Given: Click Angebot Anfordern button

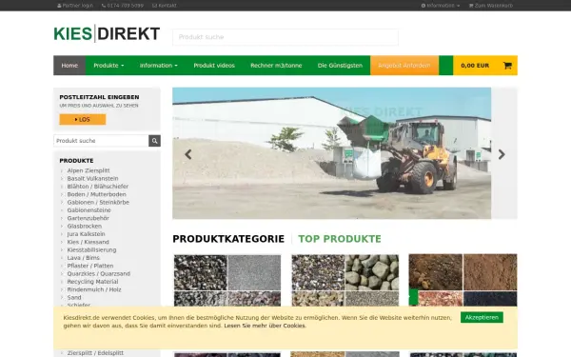Looking at the screenshot, I should click(404, 66).
